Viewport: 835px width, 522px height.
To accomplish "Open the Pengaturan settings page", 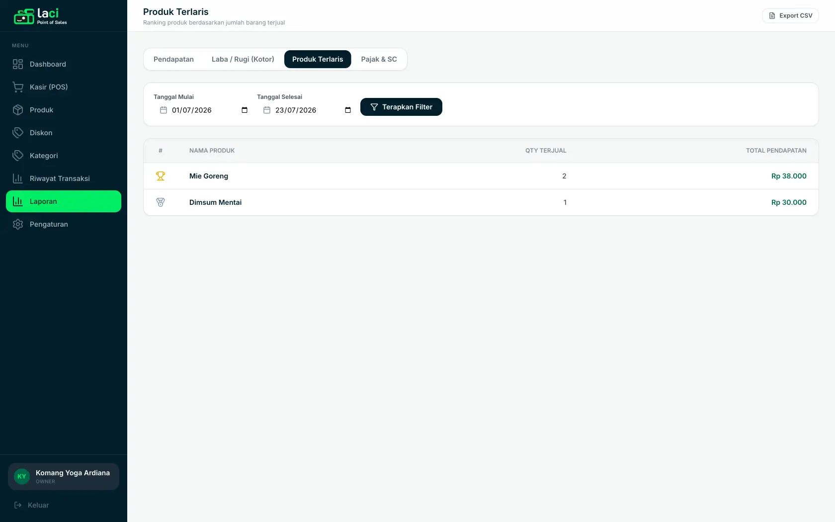I will coord(64,224).
